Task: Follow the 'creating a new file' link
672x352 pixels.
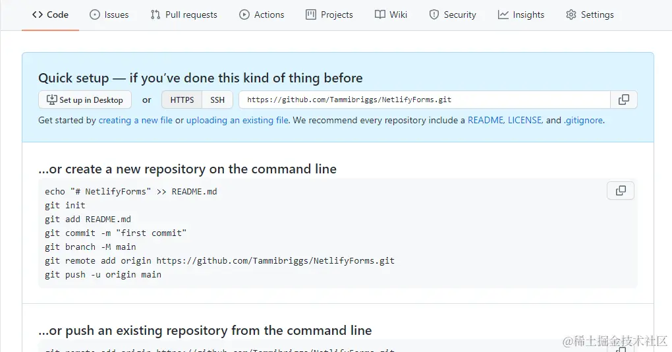Action: (136, 120)
